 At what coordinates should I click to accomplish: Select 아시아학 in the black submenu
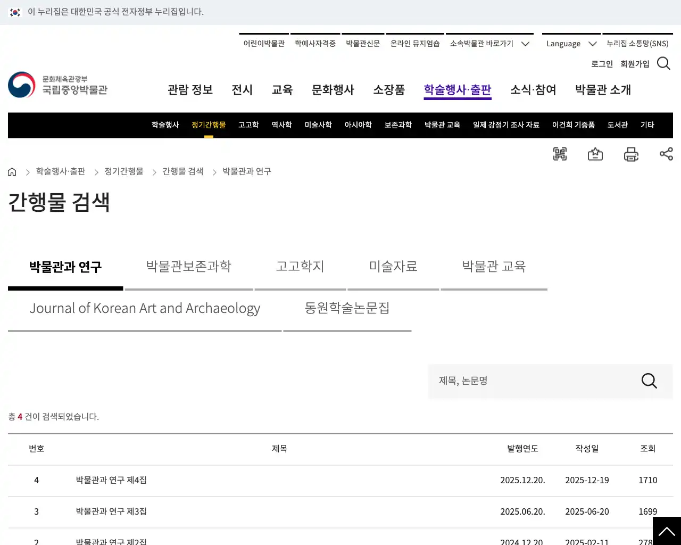358,125
